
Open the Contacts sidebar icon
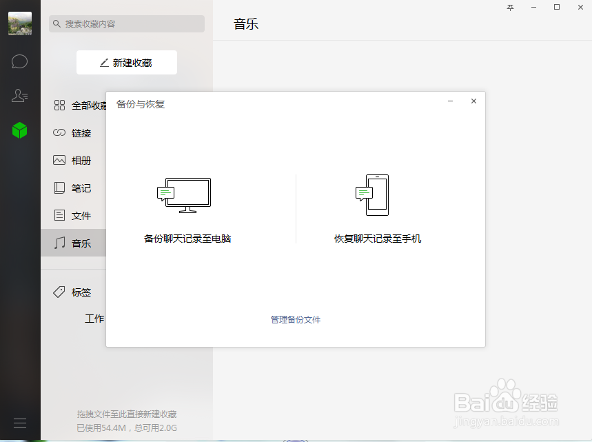(19, 96)
